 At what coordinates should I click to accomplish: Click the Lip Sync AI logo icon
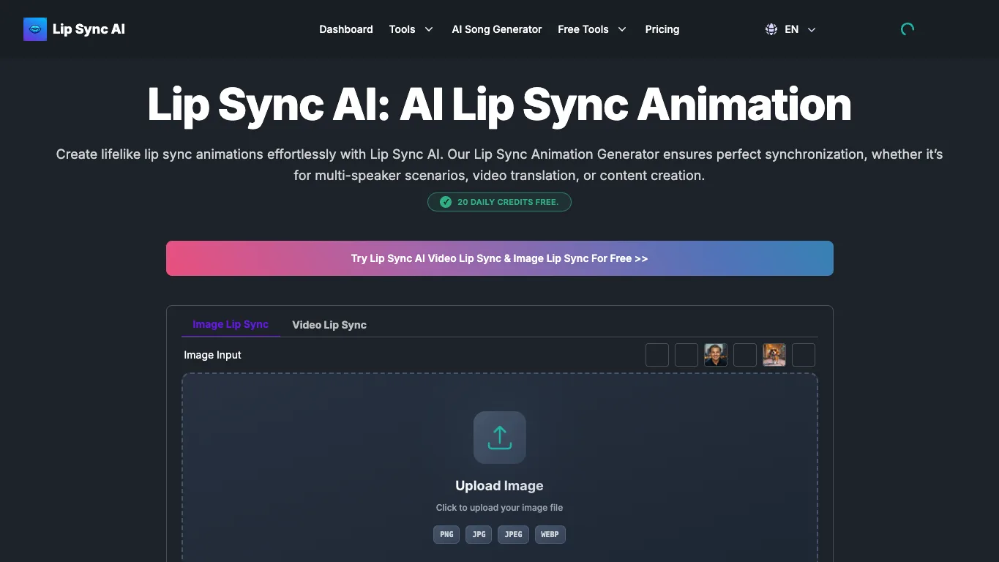[35, 29]
